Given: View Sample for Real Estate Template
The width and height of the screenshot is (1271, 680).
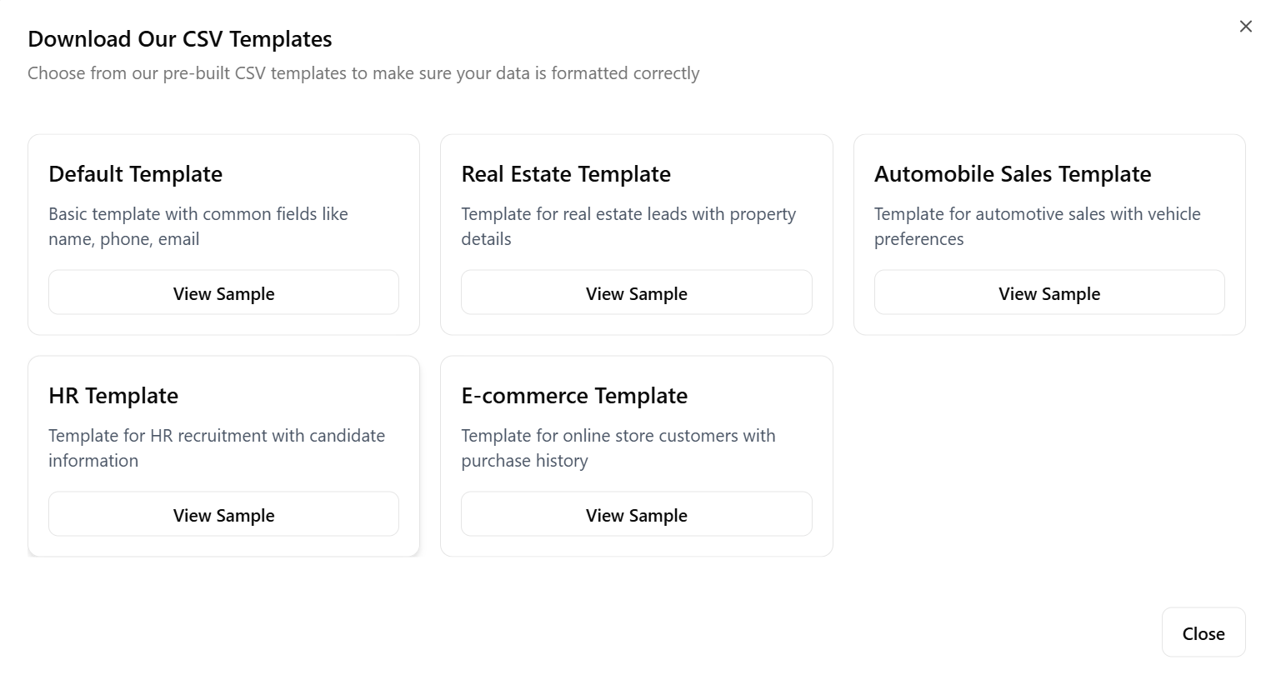Looking at the screenshot, I should coord(636,292).
